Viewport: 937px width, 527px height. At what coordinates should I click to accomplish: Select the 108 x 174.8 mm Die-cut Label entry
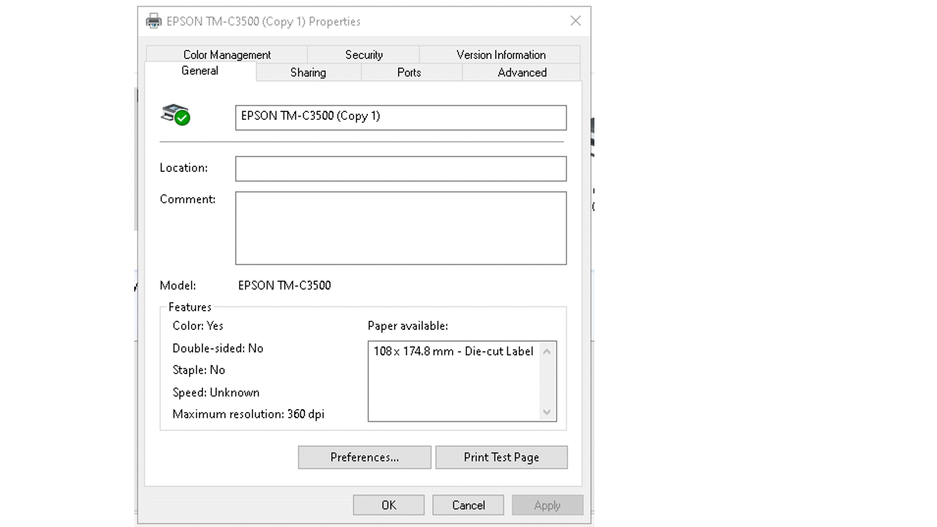(x=453, y=351)
